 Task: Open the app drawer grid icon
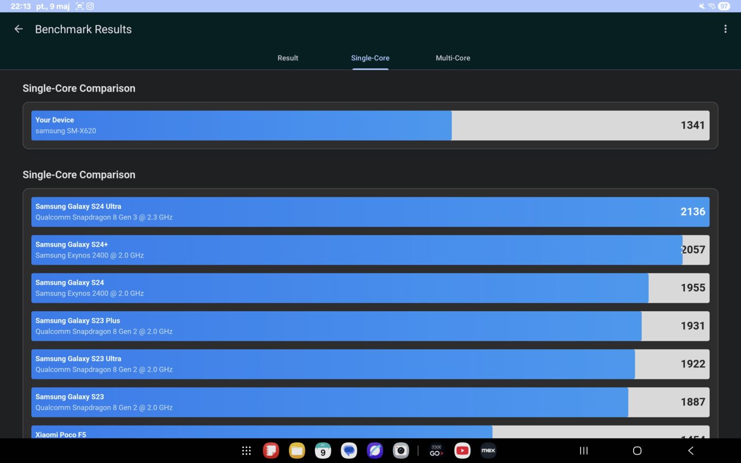(x=246, y=451)
